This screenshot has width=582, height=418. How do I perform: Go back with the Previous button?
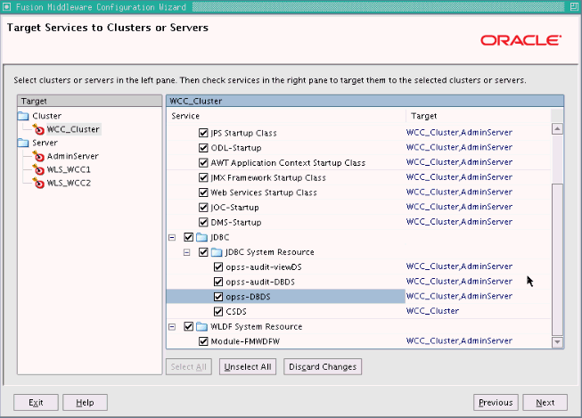coord(496,403)
